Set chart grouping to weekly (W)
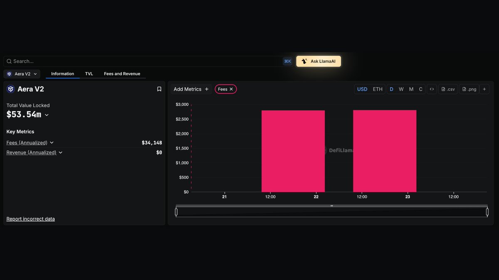499x280 pixels. click(401, 89)
